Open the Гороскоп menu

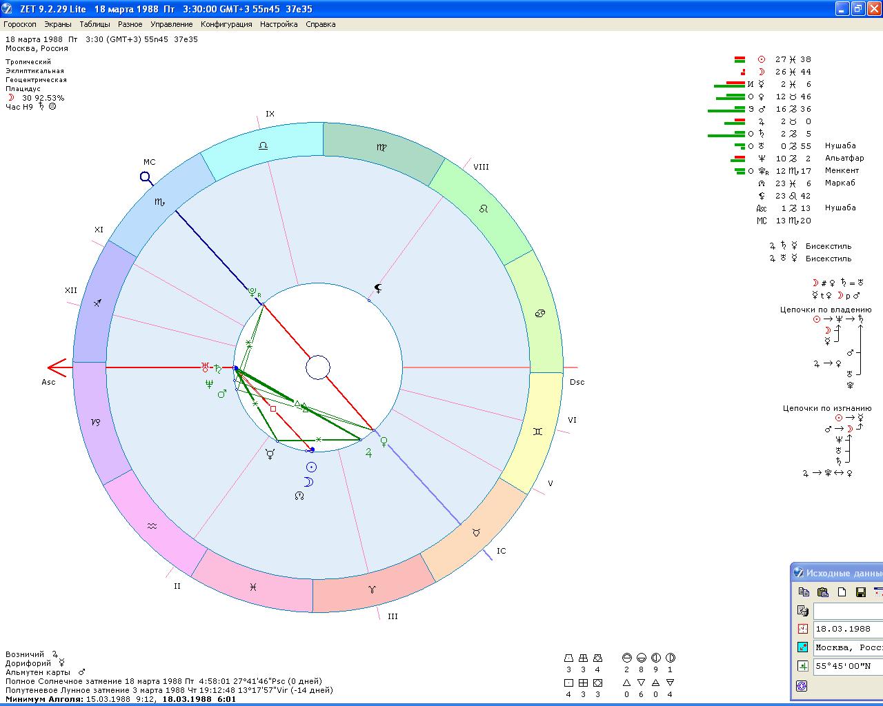tap(20, 24)
